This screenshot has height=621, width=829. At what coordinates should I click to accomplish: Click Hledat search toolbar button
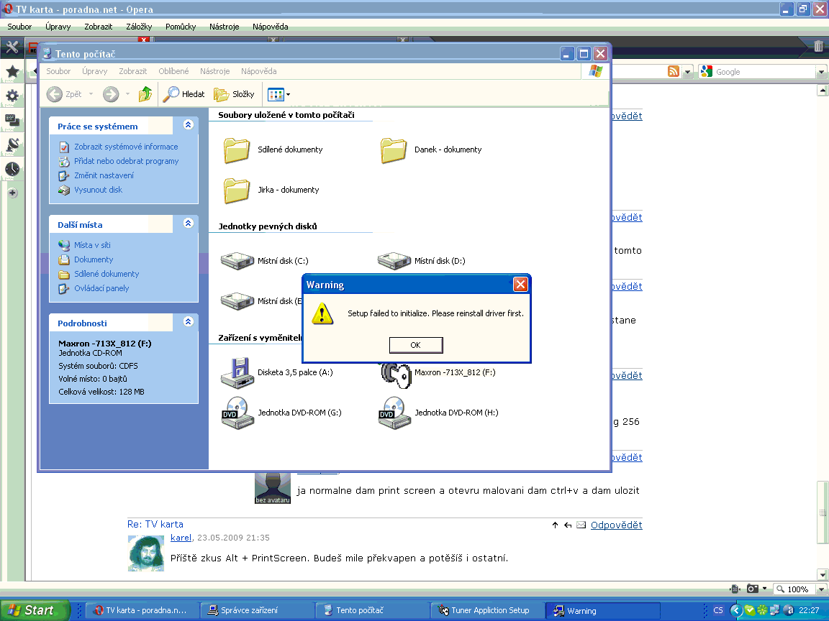184,94
